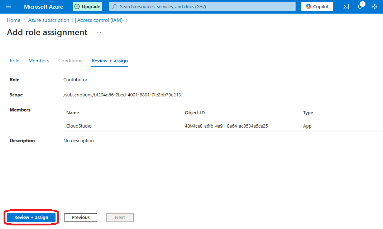383x229 pixels.
Task: Open Azure subscription 1 Access control breadcrumb
Action: tap(75, 20)
